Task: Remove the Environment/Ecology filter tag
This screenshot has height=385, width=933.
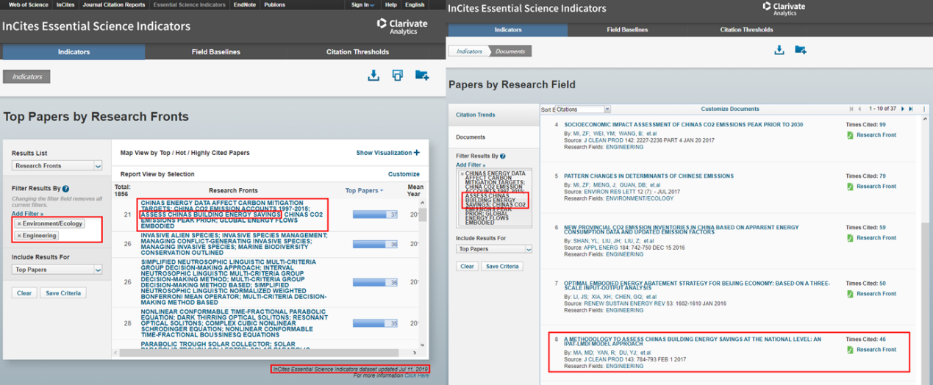Action: pyautogui.click(x=19, y=223)
